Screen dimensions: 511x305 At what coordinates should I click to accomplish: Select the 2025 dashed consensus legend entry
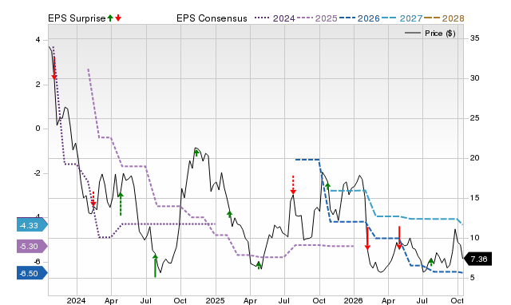[317, 18]
